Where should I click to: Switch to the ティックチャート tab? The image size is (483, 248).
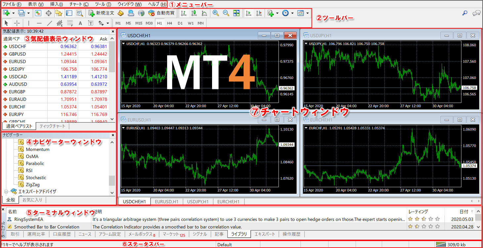(52, 126)
